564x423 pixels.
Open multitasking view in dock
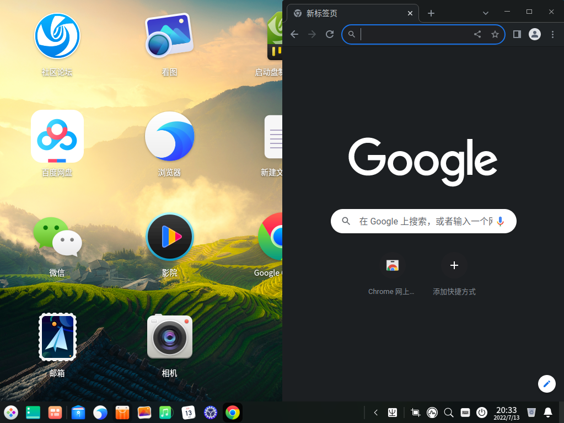click(x=55, y=413)
